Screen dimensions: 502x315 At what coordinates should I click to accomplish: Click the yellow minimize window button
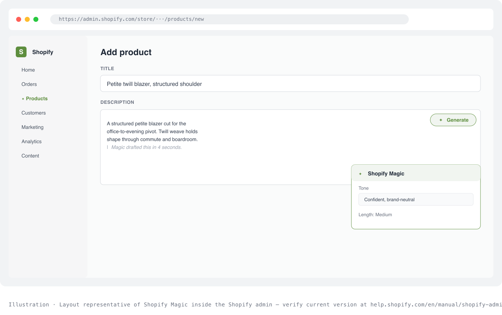point(27,19)
